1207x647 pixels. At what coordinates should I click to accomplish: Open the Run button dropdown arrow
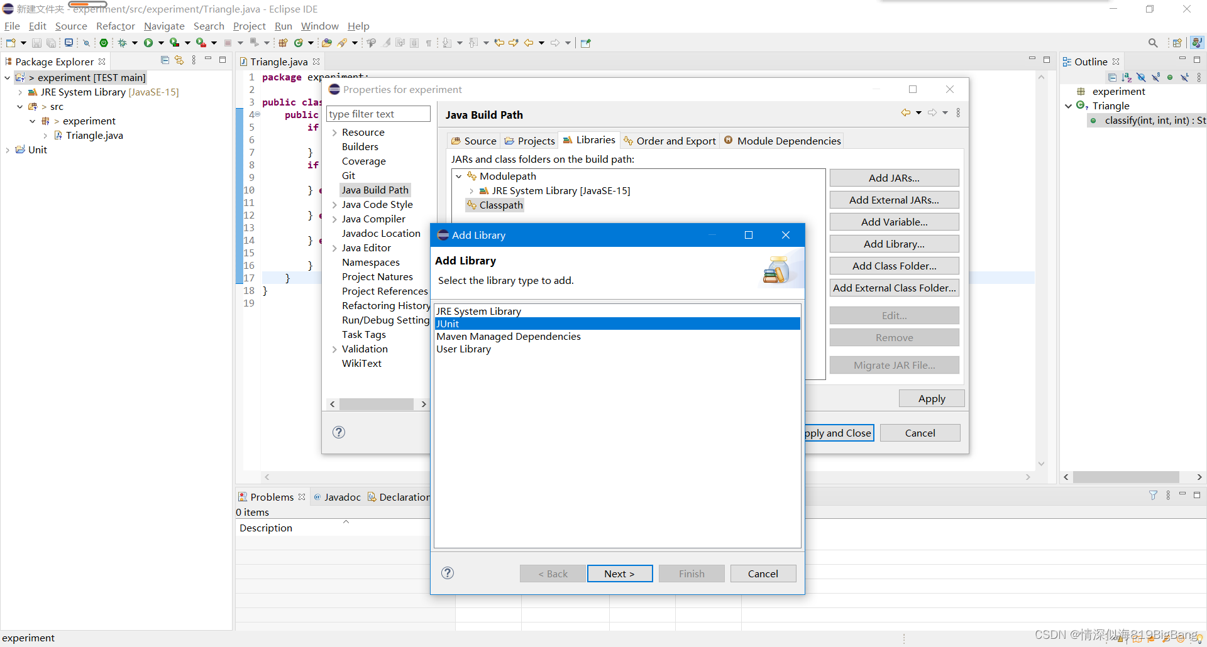pyautogui.click(x=161, y=43)
